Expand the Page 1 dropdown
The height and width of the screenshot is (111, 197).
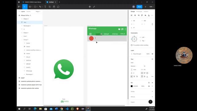coord(38,11)
